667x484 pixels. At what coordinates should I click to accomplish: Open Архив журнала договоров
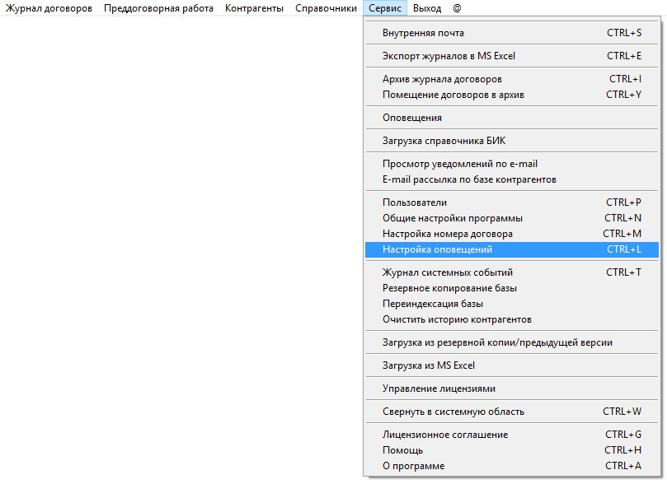click(442, 79)
